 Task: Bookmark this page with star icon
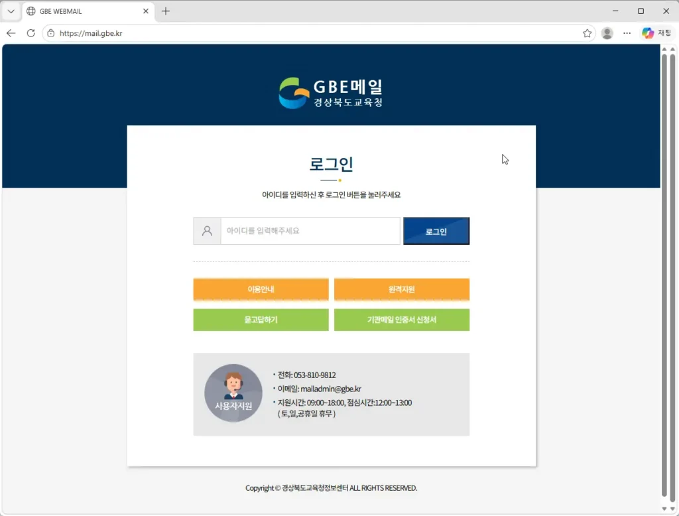[x=587, y=33]
